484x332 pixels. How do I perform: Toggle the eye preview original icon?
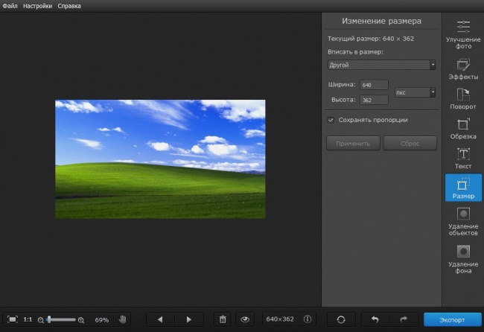pyautogui.click(x=245, y=319)
